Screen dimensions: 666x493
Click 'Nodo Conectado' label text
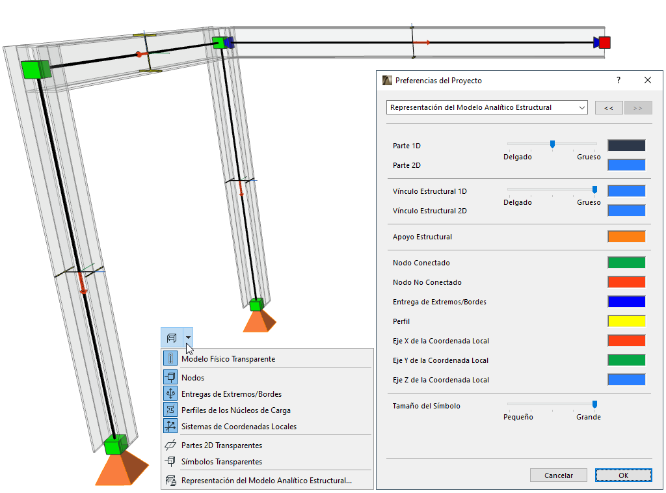(x=421, y=263)
